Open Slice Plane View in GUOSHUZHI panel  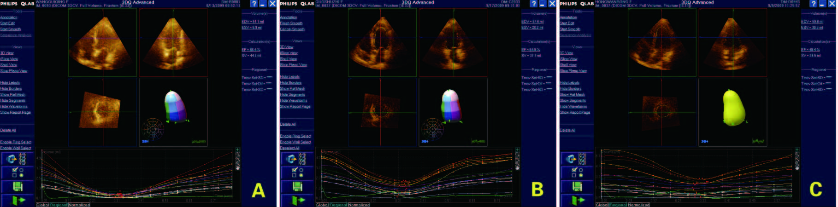click(294, 65)
